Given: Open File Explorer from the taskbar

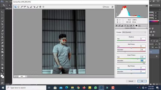Looking at the screenshot, I should [72, 88].
